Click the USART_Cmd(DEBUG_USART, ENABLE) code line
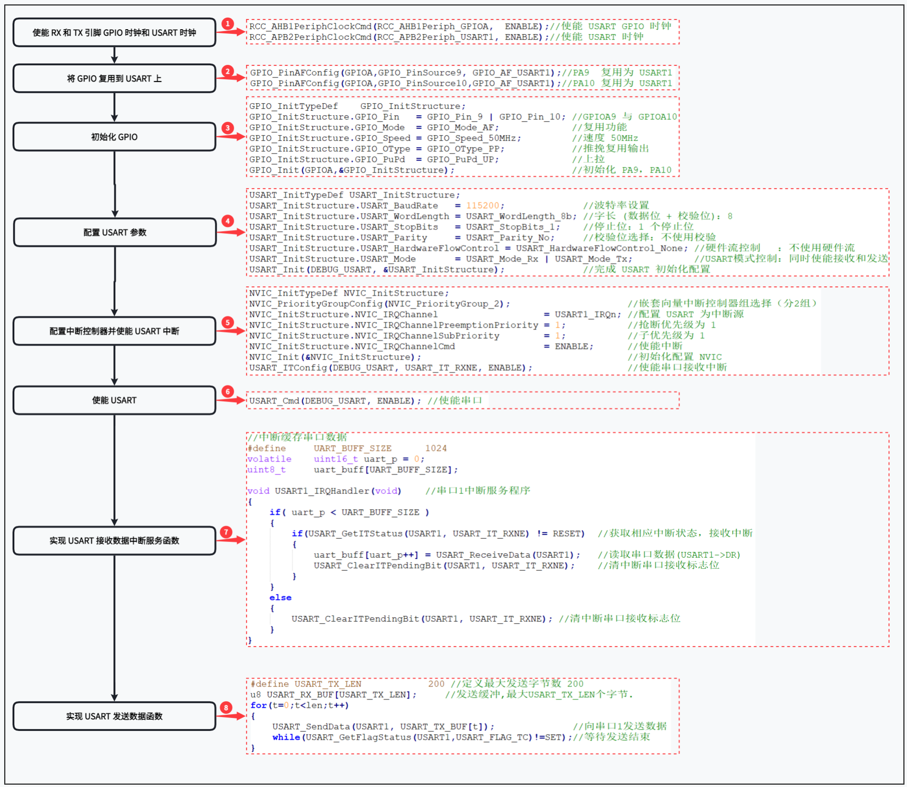Image resolution: width=907 pixels, height=787 pixels. pos(334,401)
